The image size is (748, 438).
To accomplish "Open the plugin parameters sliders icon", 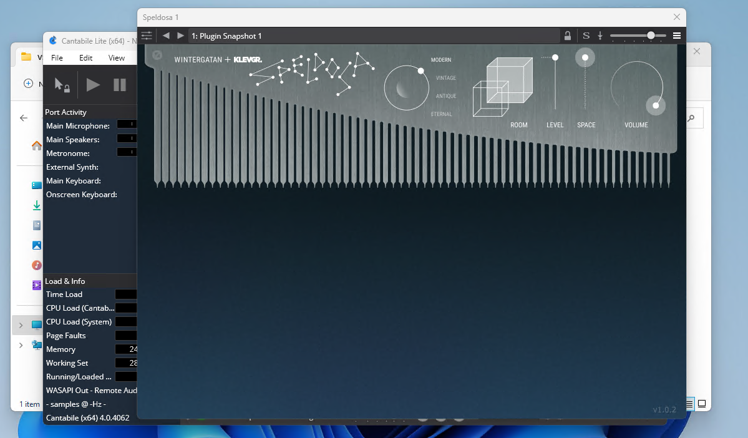I will 147,36.
